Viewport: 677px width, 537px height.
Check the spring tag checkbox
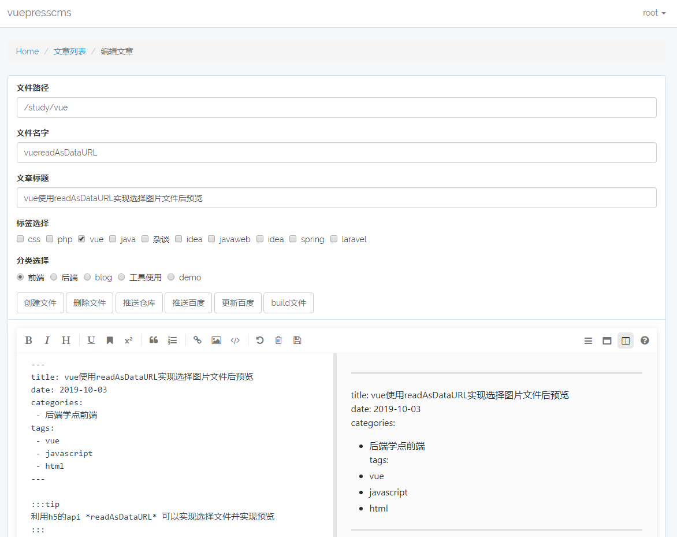click(x=293, y=239)
